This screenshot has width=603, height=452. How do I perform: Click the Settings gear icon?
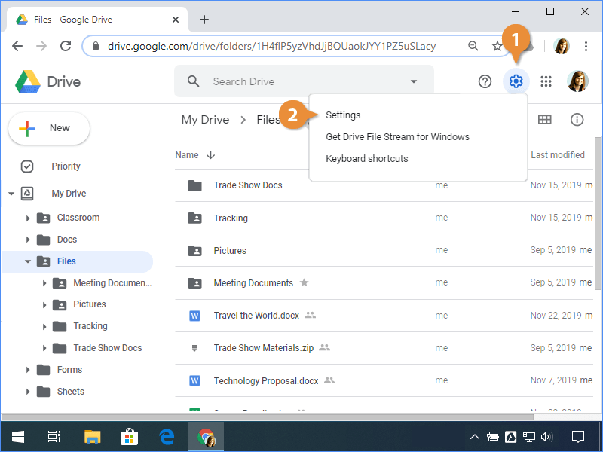(x=516, y=81)
